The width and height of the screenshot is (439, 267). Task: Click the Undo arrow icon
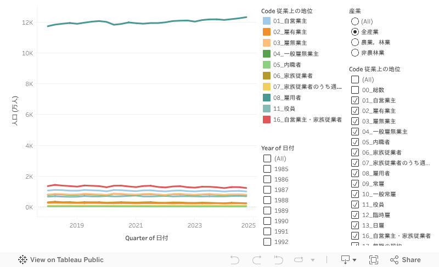[x=235, y=260]
